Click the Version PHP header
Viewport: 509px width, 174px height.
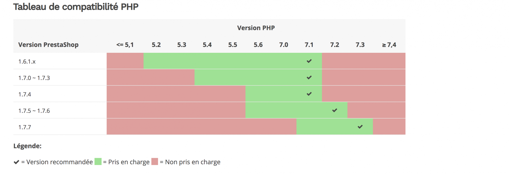(256, 28)
